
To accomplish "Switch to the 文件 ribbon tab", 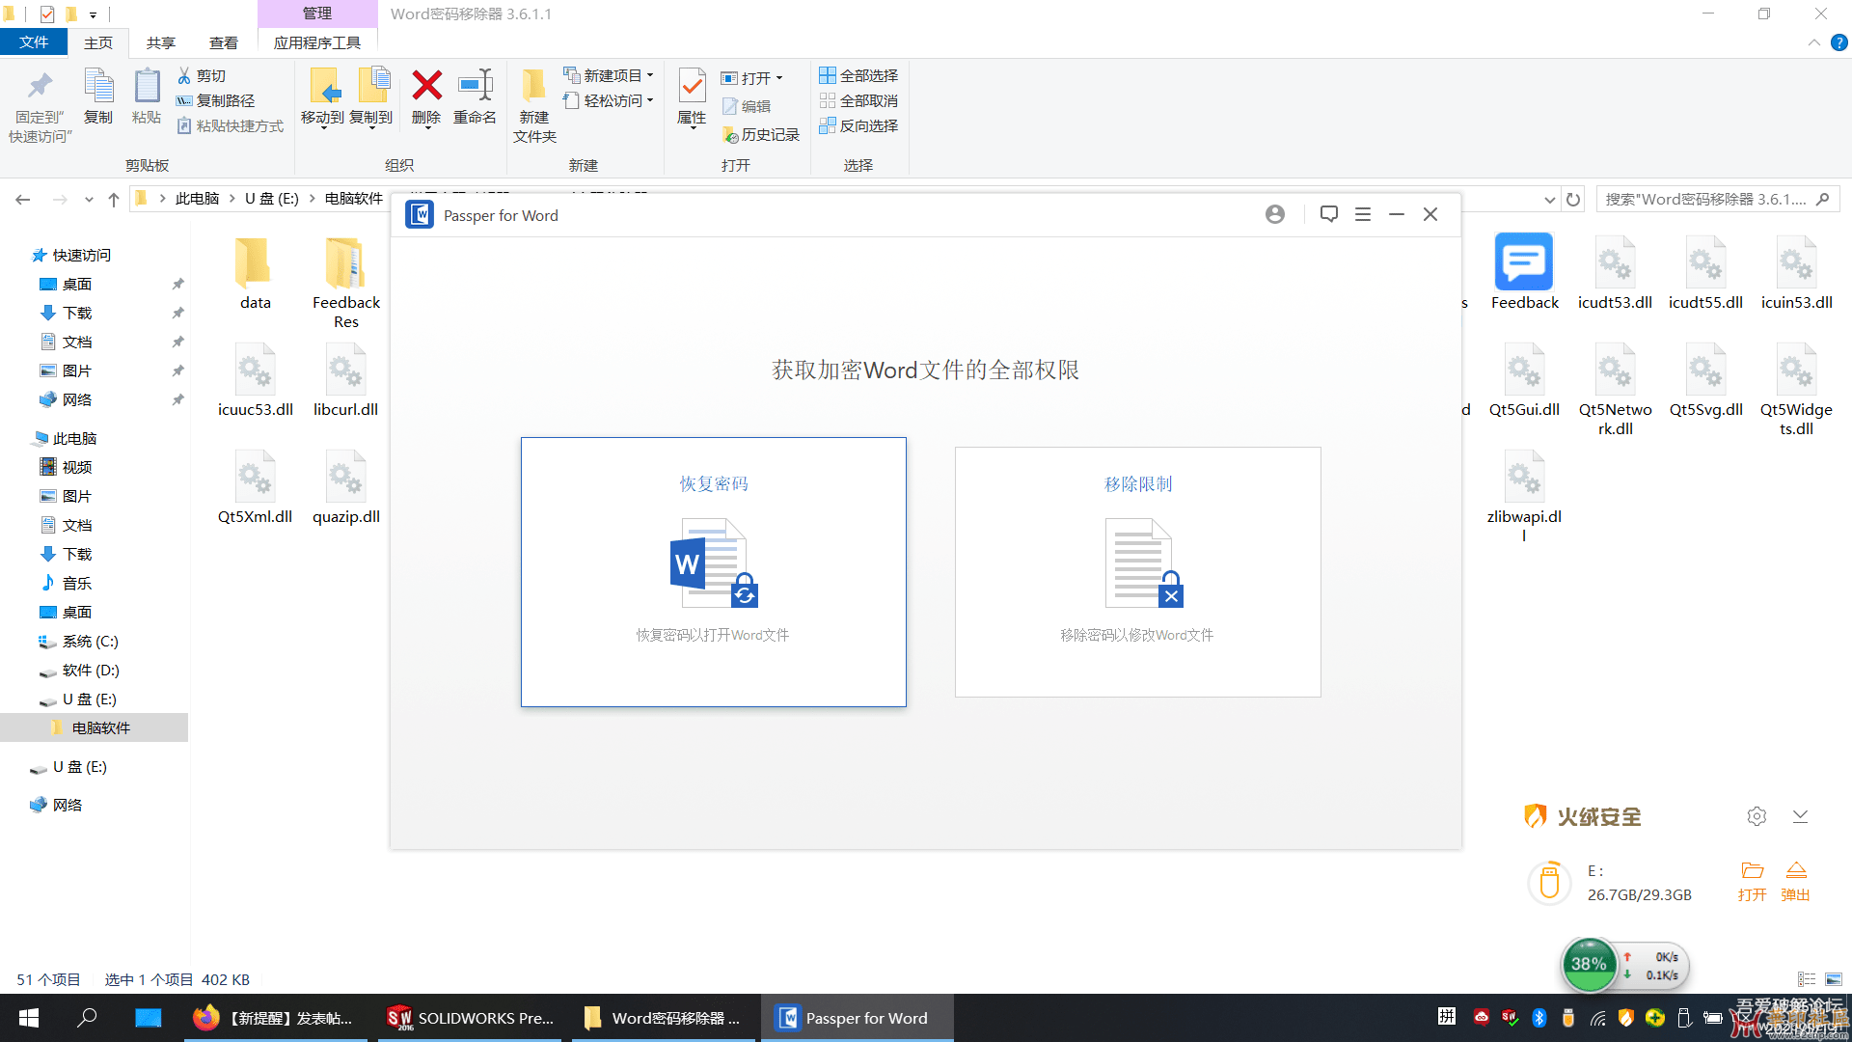I will [x=34, y=42].
